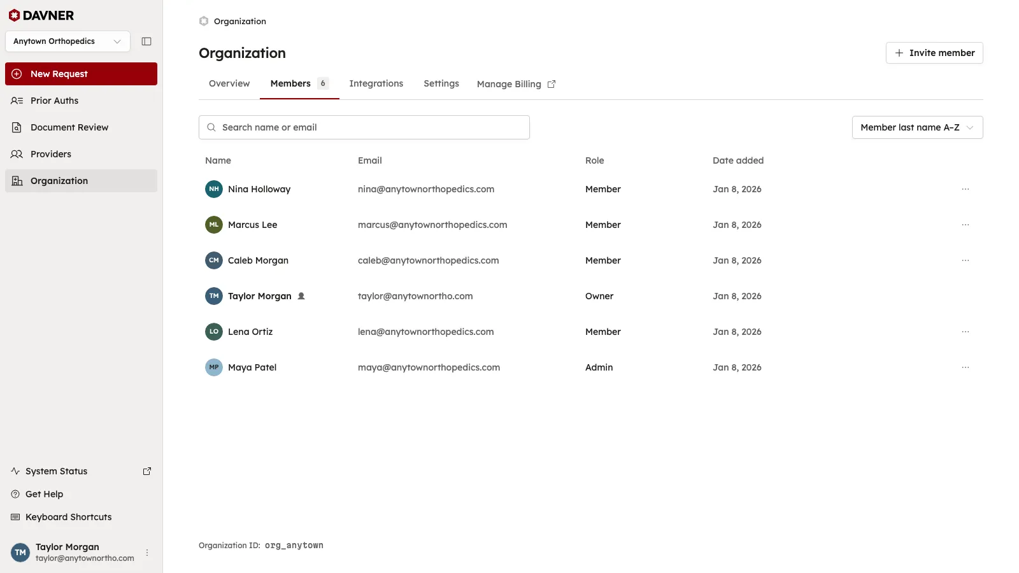Viewport: 1019px width, 573px height.
Task: Click the Invite member button
Action: 934,53
